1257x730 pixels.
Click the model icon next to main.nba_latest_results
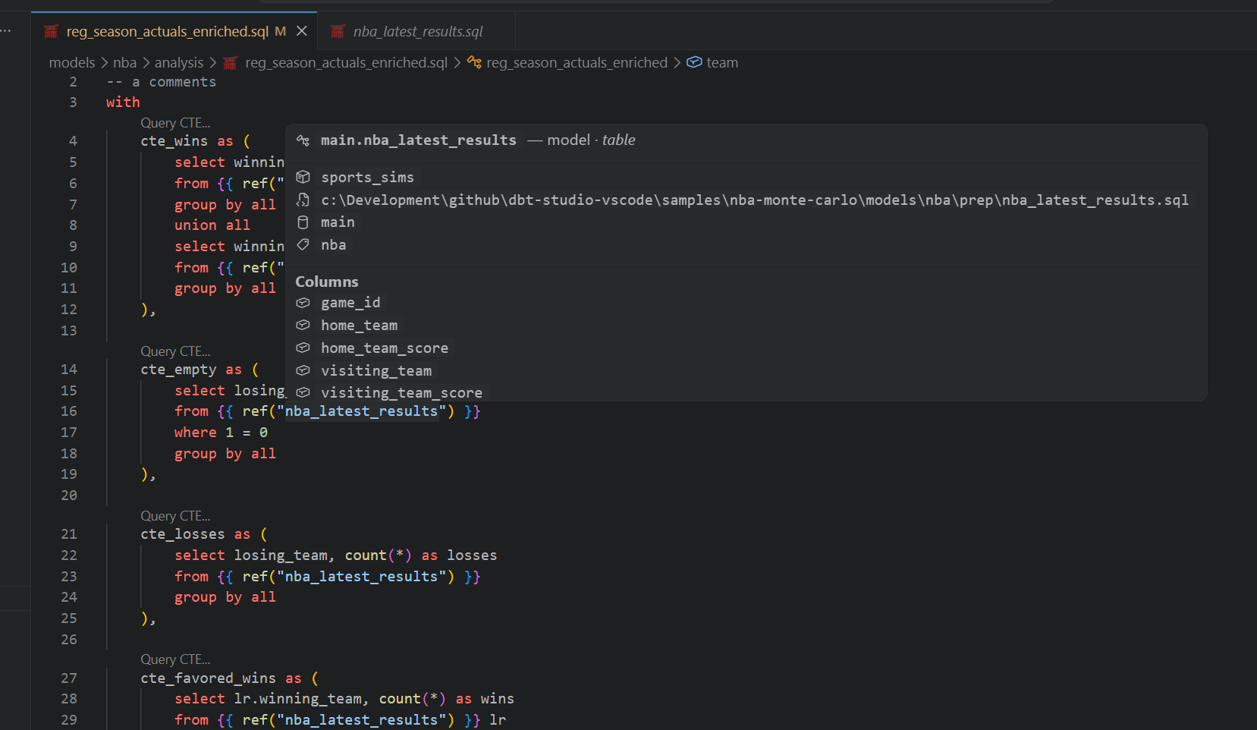tap(303, 140)
